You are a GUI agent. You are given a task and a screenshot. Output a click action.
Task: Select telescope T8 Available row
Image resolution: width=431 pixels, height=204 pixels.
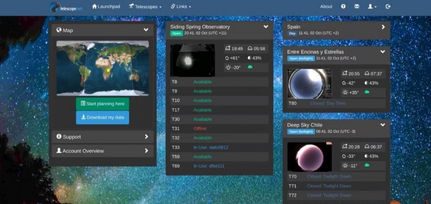coord(220,82)
